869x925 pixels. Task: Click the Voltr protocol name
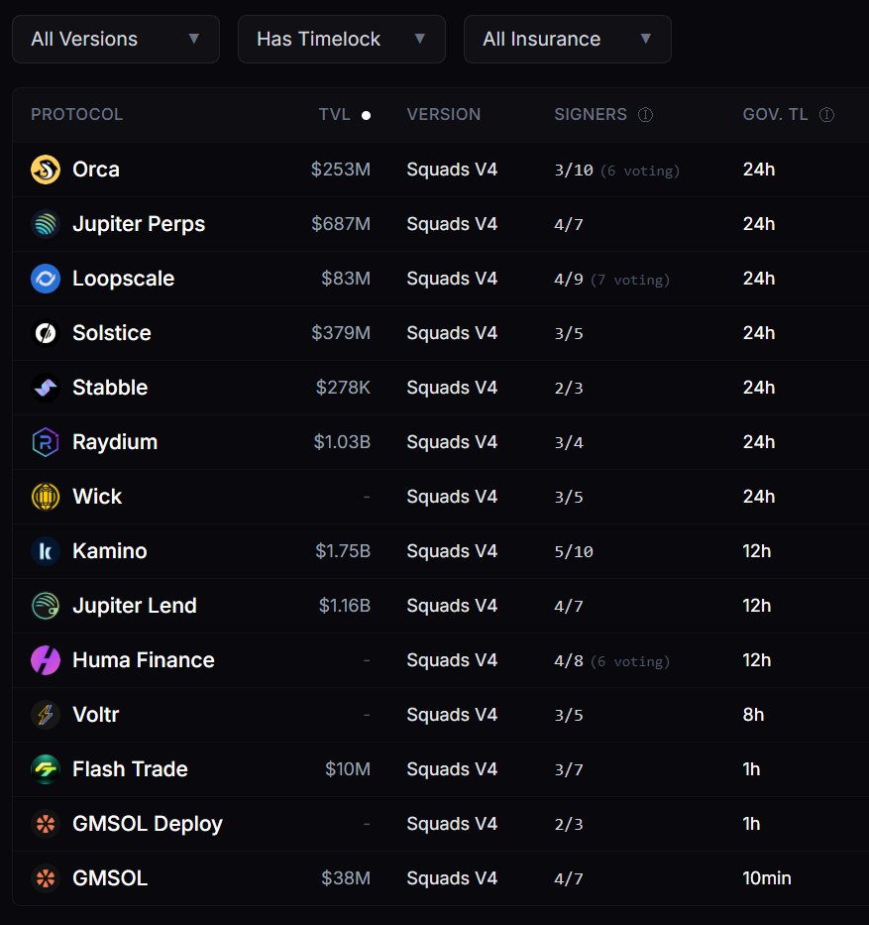(95, 715)
